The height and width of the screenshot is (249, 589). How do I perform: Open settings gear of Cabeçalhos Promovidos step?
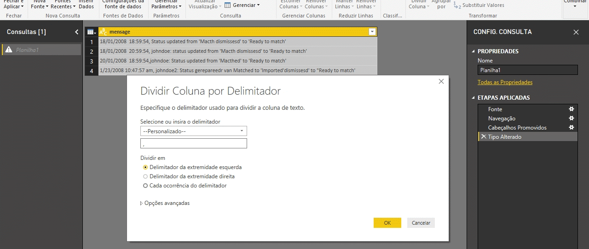(x=572, y=127)
